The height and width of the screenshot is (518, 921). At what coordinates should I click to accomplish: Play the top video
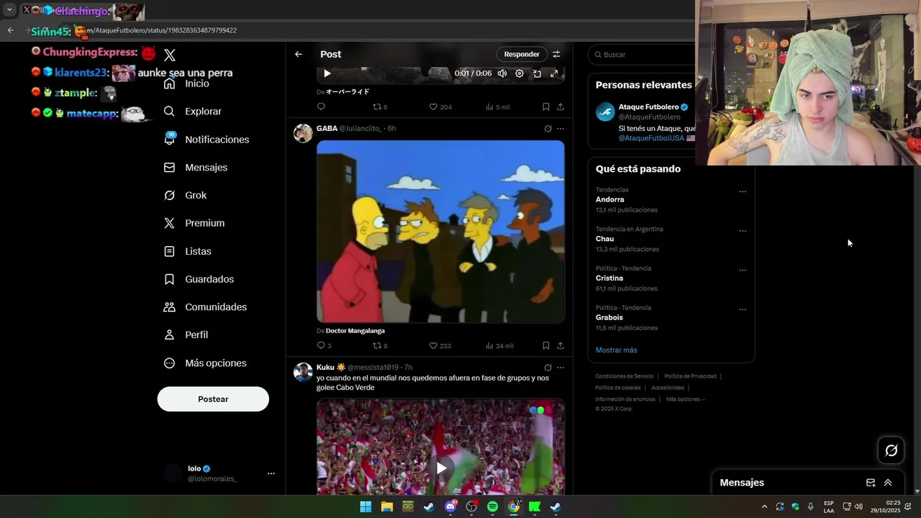tap(327, 73)
